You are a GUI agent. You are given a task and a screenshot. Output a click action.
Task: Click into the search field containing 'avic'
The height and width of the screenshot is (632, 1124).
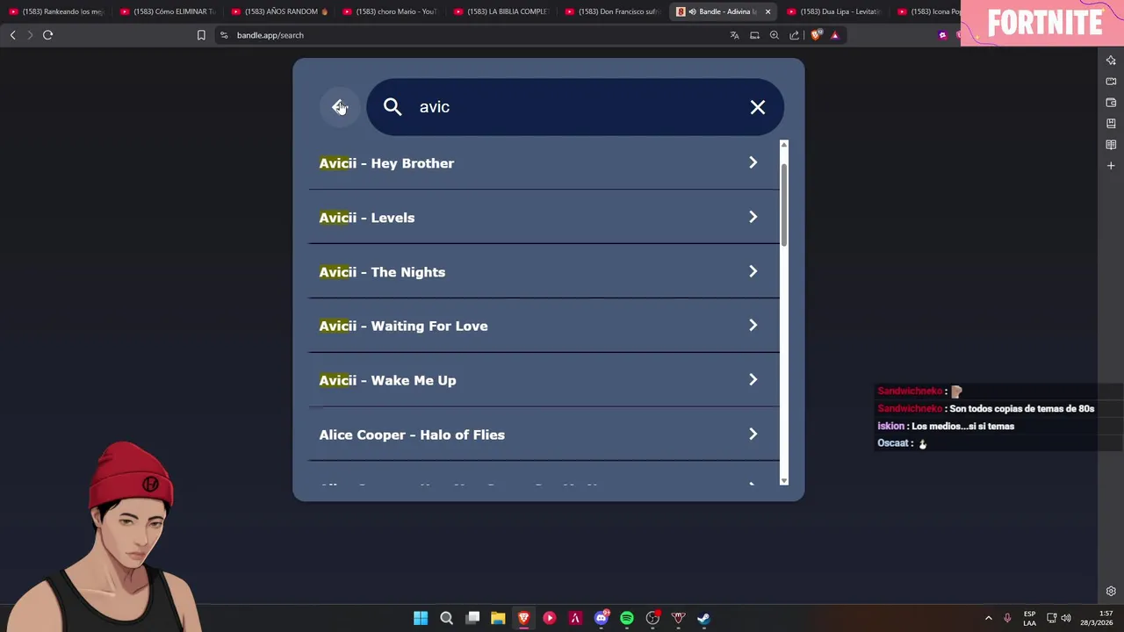576,107
